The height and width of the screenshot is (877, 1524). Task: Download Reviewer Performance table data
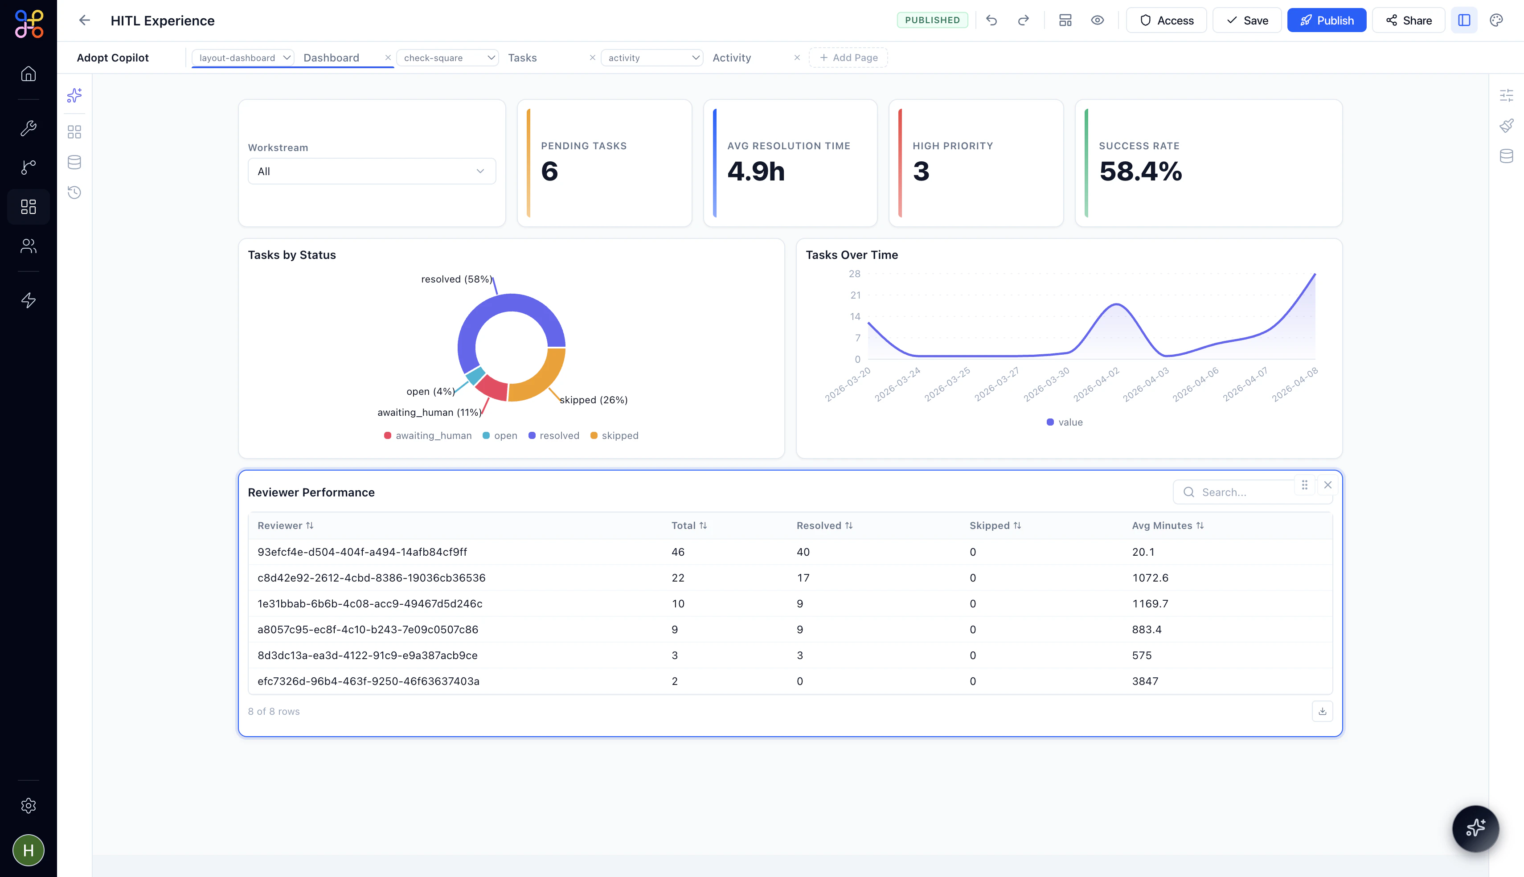(x=1322, y=711)
